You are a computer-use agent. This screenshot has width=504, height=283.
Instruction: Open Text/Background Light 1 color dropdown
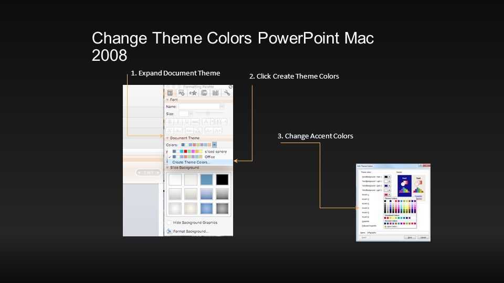387,181
